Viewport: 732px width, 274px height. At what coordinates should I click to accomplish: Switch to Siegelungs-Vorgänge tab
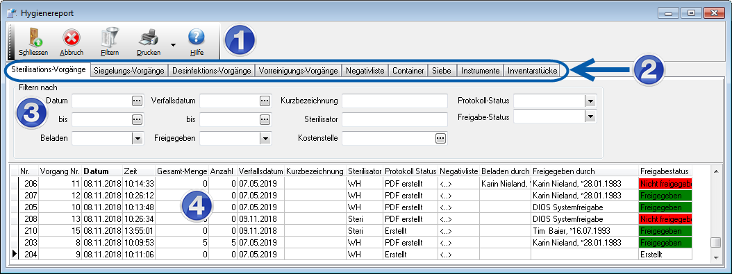tap(129, 71)
